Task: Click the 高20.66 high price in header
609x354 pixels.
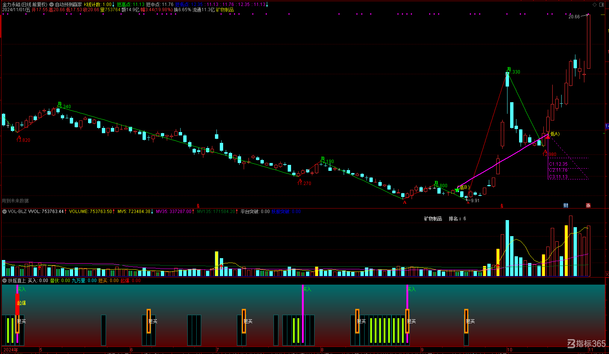Action: (x=57, y=10)
